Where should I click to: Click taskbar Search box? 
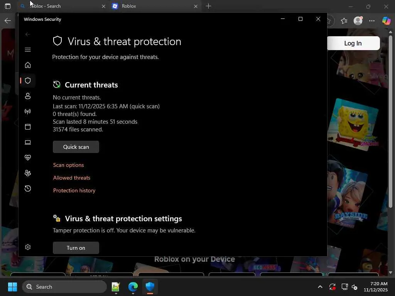pyautogui.click(x=64, y=287)
